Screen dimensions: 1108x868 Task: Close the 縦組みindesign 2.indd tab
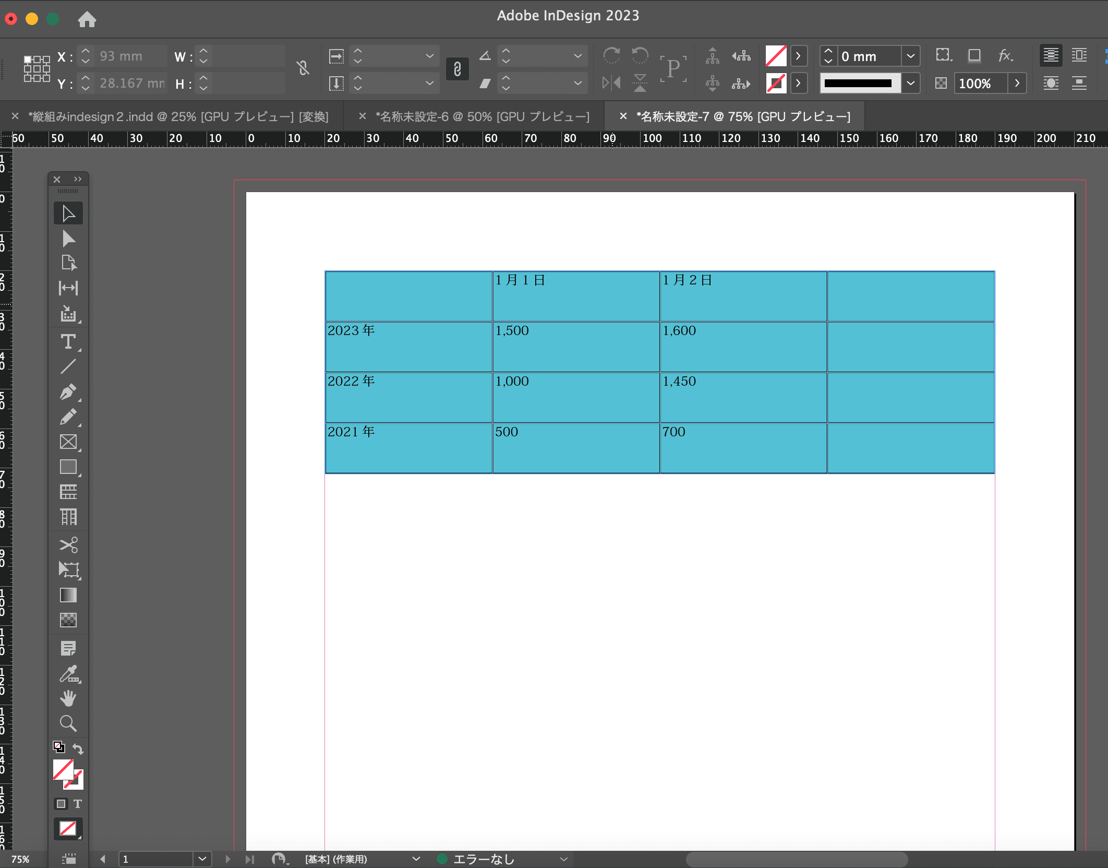coord(15,116)
